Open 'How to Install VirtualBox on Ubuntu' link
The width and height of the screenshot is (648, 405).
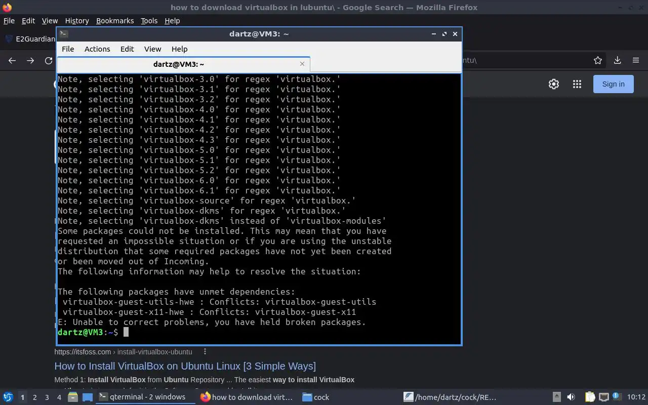185,366
